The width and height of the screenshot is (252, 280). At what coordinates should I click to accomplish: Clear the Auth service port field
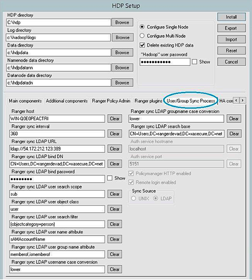point(234,164)
